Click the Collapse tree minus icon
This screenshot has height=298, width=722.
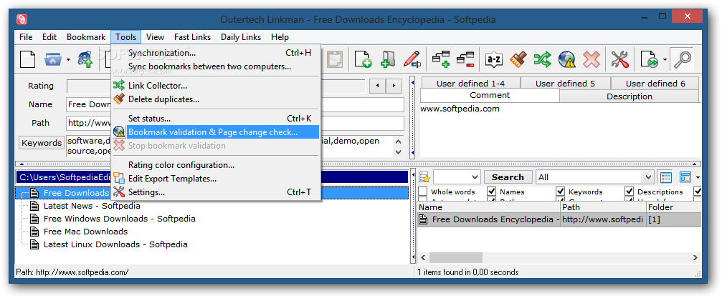465,59
